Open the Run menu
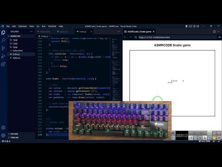The image size is (222, 167). pos(43,26)
